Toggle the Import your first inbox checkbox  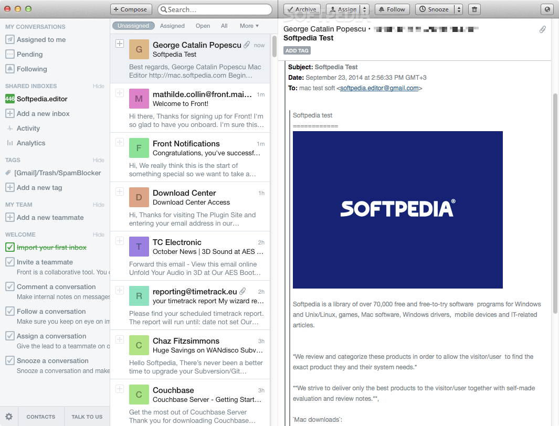(x=10, y=247)
